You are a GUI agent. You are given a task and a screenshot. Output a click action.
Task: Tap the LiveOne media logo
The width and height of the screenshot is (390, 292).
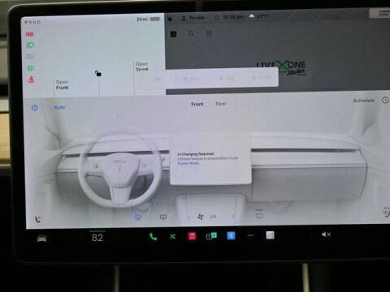click(281, 67)
